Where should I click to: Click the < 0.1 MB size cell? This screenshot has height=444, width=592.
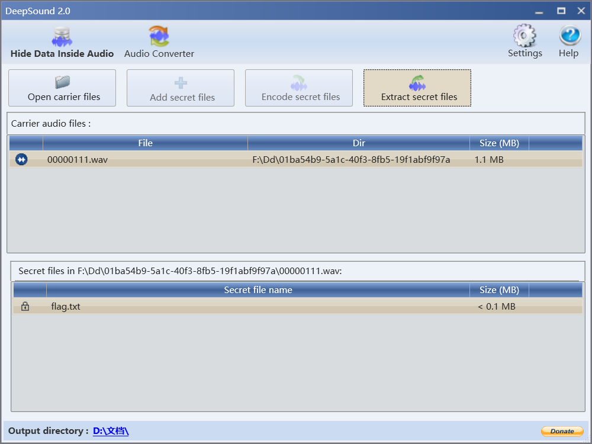(x=497, y=307)
